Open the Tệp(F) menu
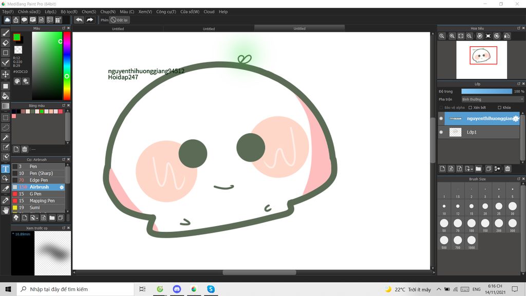Viewport: 526px width, 296px height. click(8, 12)
